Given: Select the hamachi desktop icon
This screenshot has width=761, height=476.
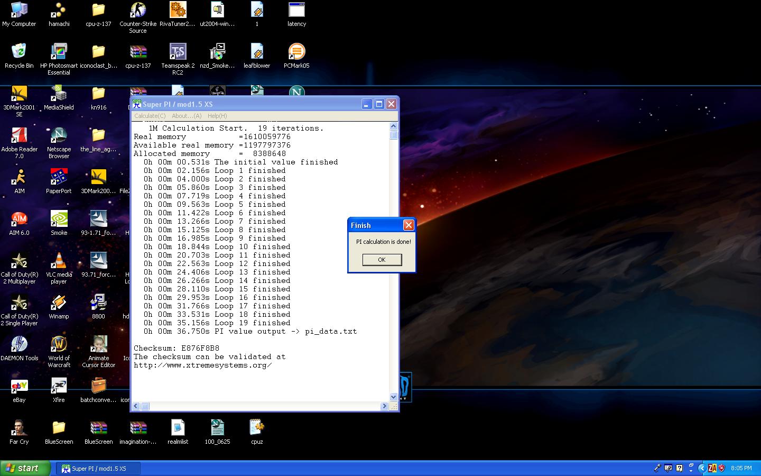Looking at the screenshot, I should [x=59, y=14].
